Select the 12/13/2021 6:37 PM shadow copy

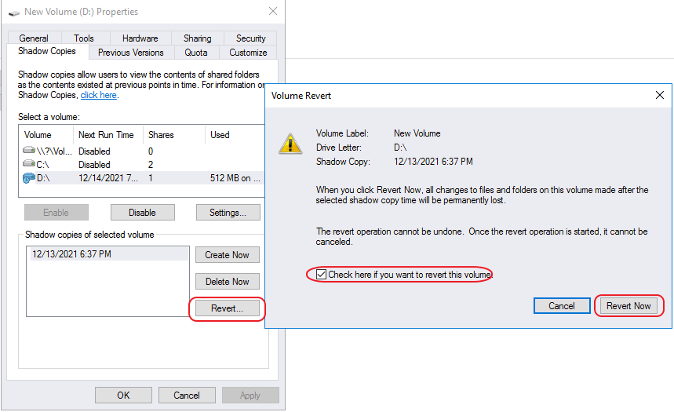(108, 254)
